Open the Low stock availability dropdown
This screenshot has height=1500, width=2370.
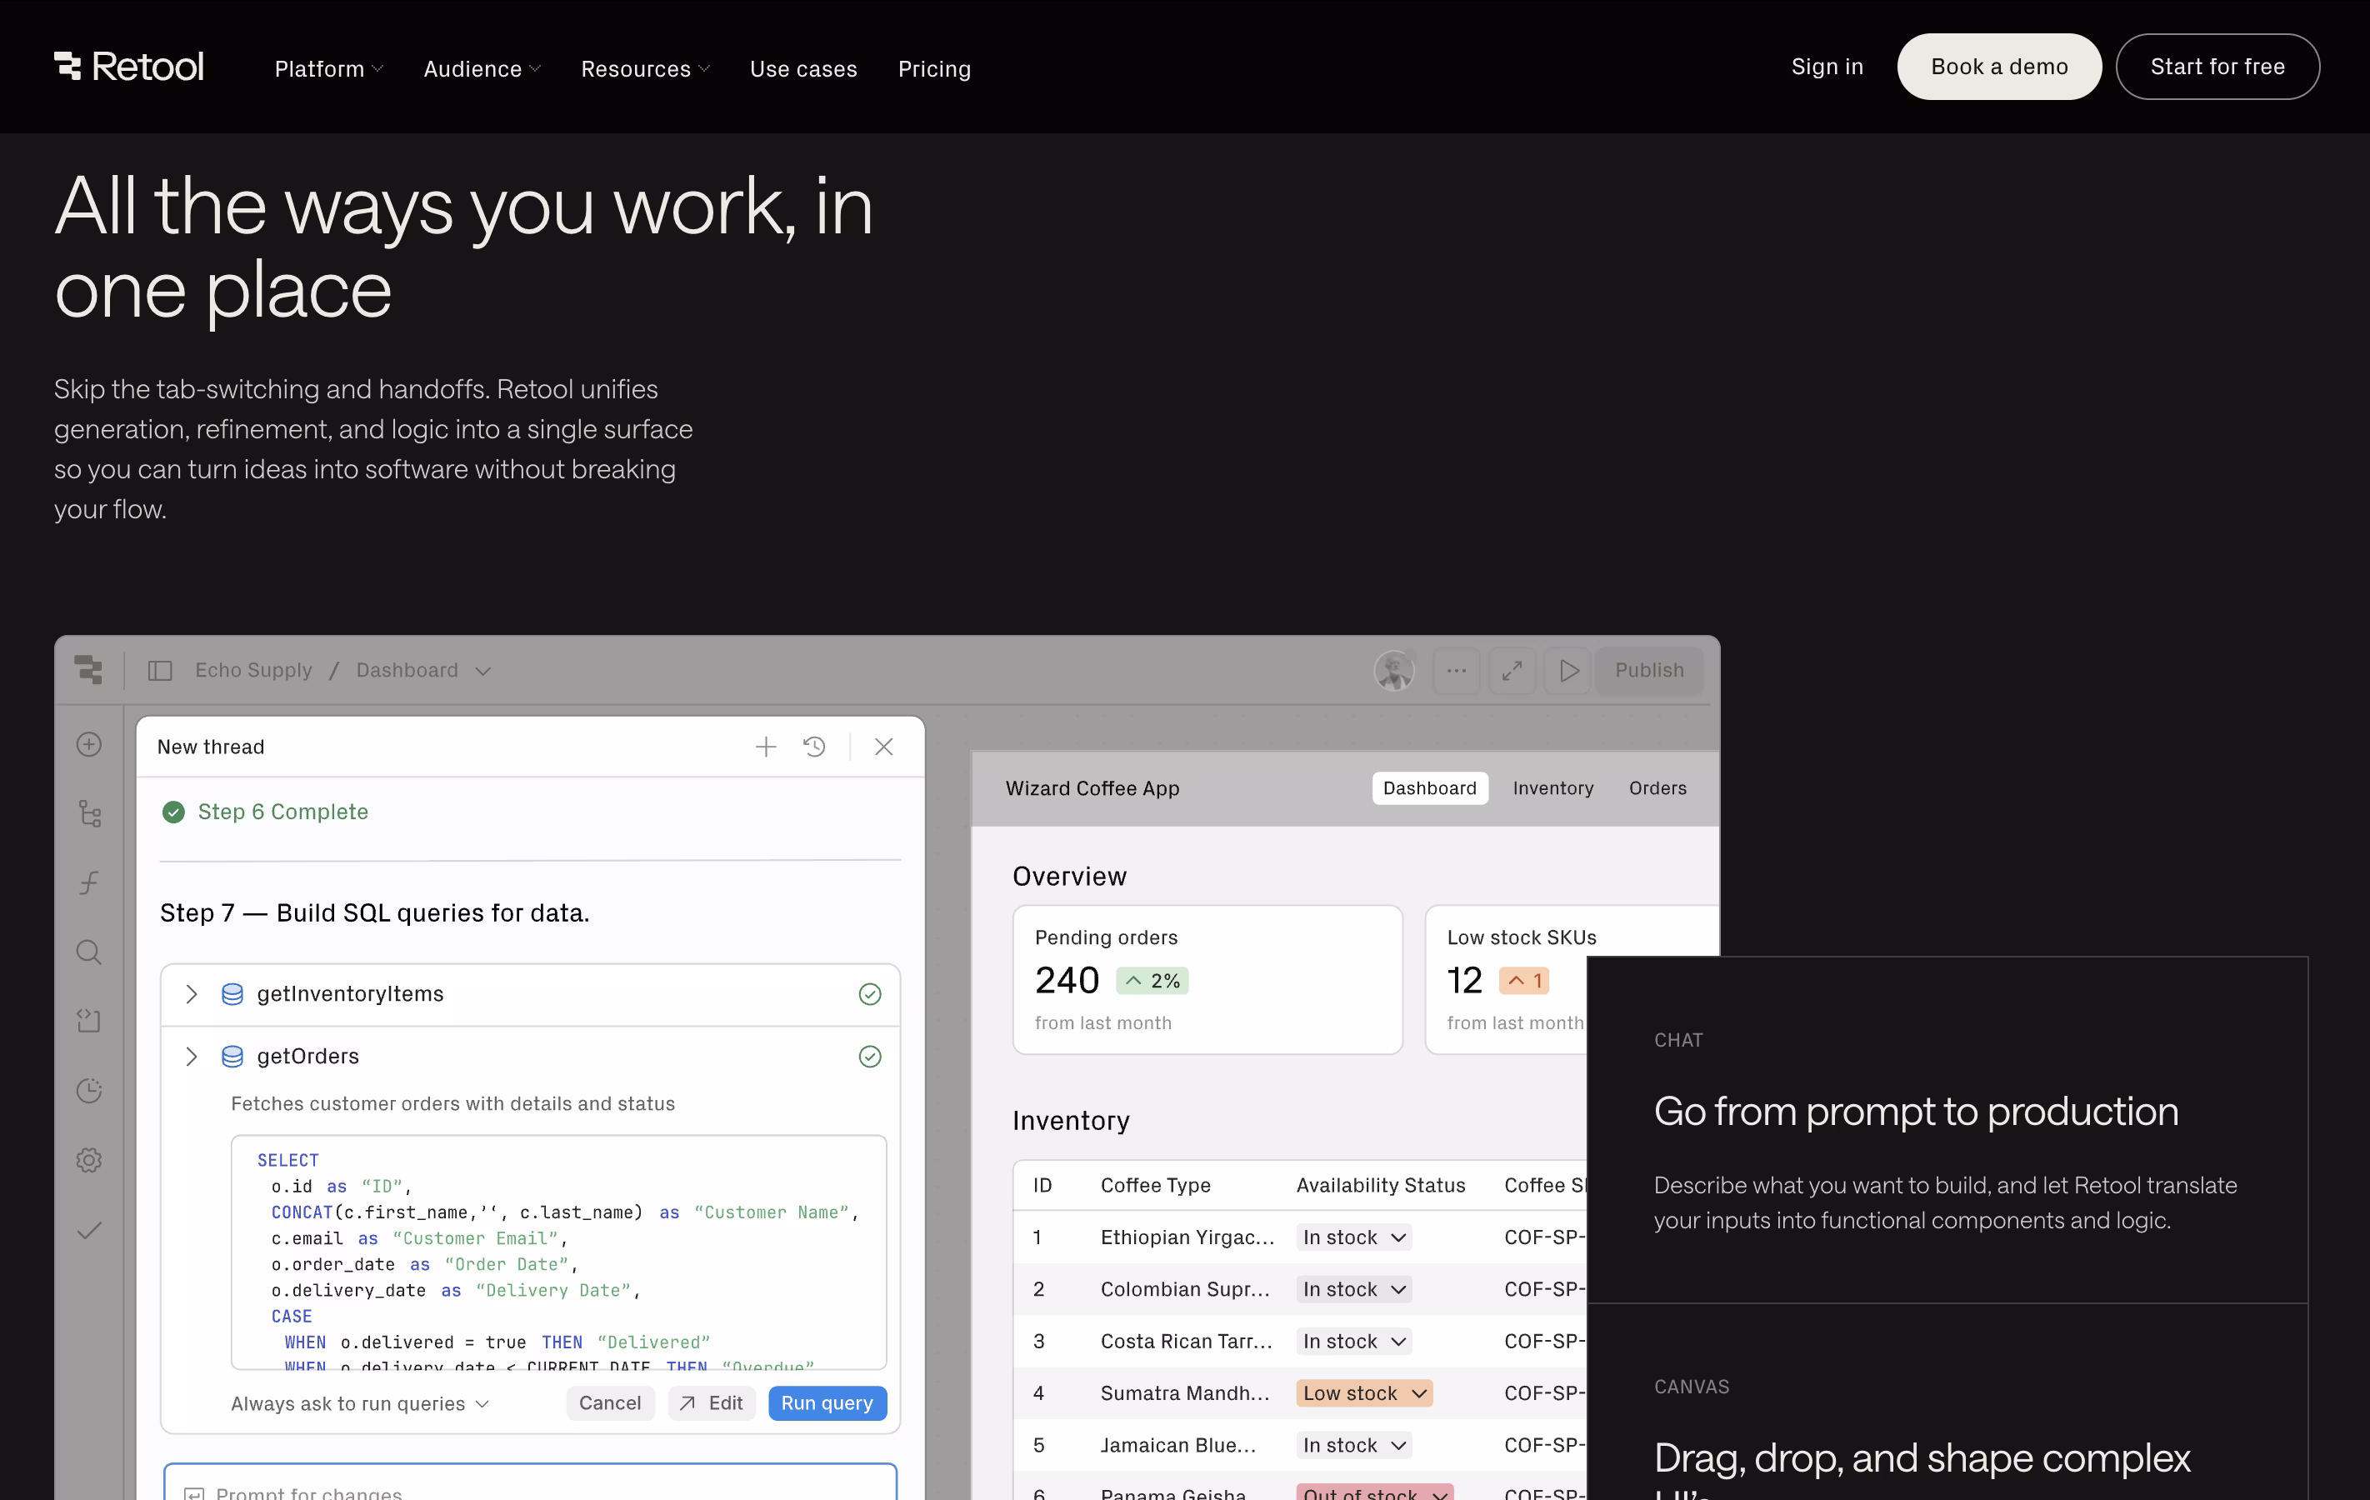(1364, 1392)
